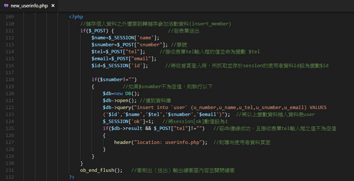Click line number 112
This screenshot has width=354, height=181.
tap(10, 37)
